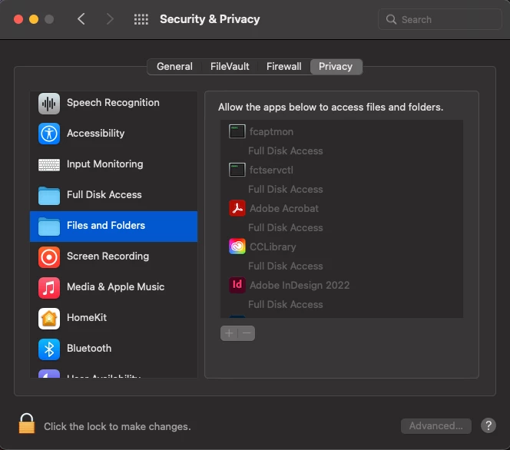510x450 pixels.
Task: Go back with the left chevron
Action: click(81, 19)
